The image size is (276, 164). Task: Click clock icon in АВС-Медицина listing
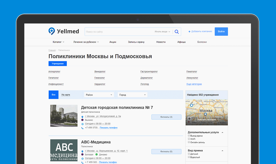coord(82,158)
